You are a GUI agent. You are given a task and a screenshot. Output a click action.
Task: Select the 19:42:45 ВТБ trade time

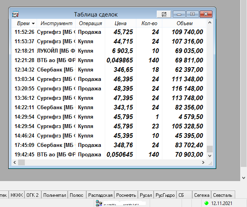(24, 154)
